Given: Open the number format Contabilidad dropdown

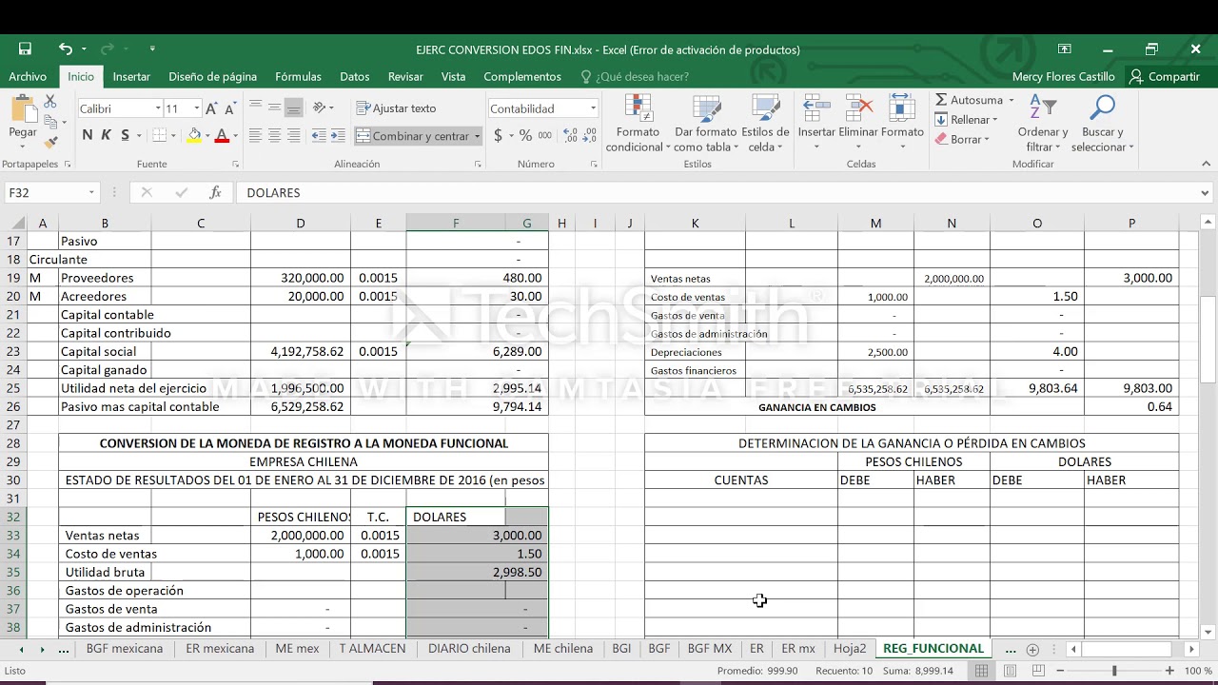Looking at the screenshot, I should [x=593, y=108].
